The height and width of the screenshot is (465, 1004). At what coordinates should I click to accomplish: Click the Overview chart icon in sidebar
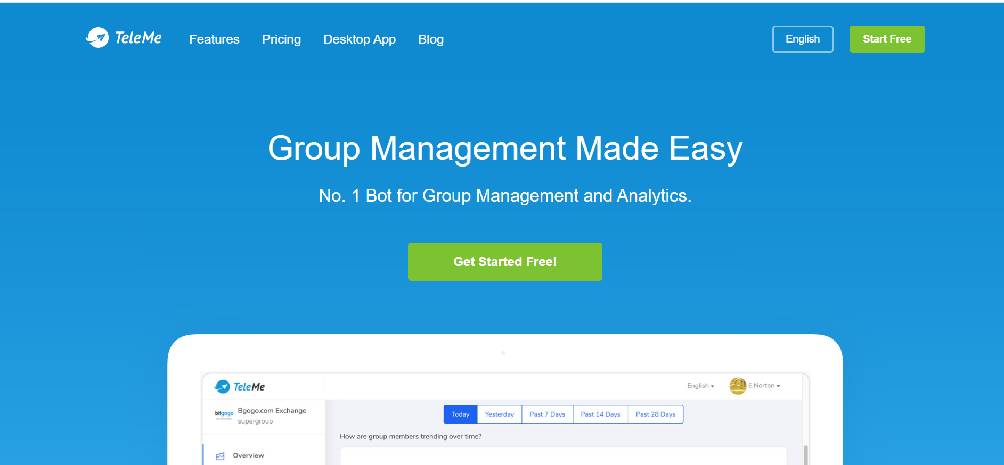coord(220,456)
